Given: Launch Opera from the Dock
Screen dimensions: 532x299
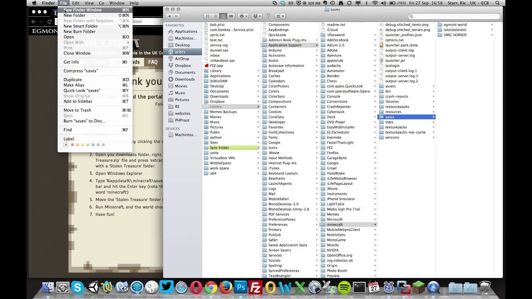Looking at the screenshot, I should click(196, 287).
